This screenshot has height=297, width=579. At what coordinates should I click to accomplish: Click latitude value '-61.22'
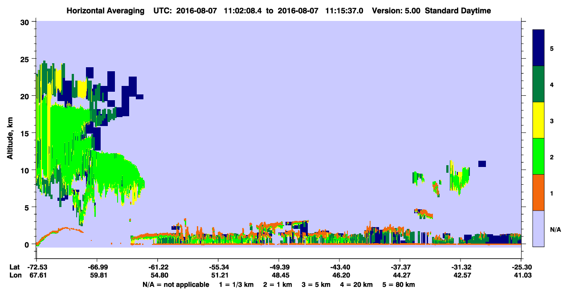(157, 267)
